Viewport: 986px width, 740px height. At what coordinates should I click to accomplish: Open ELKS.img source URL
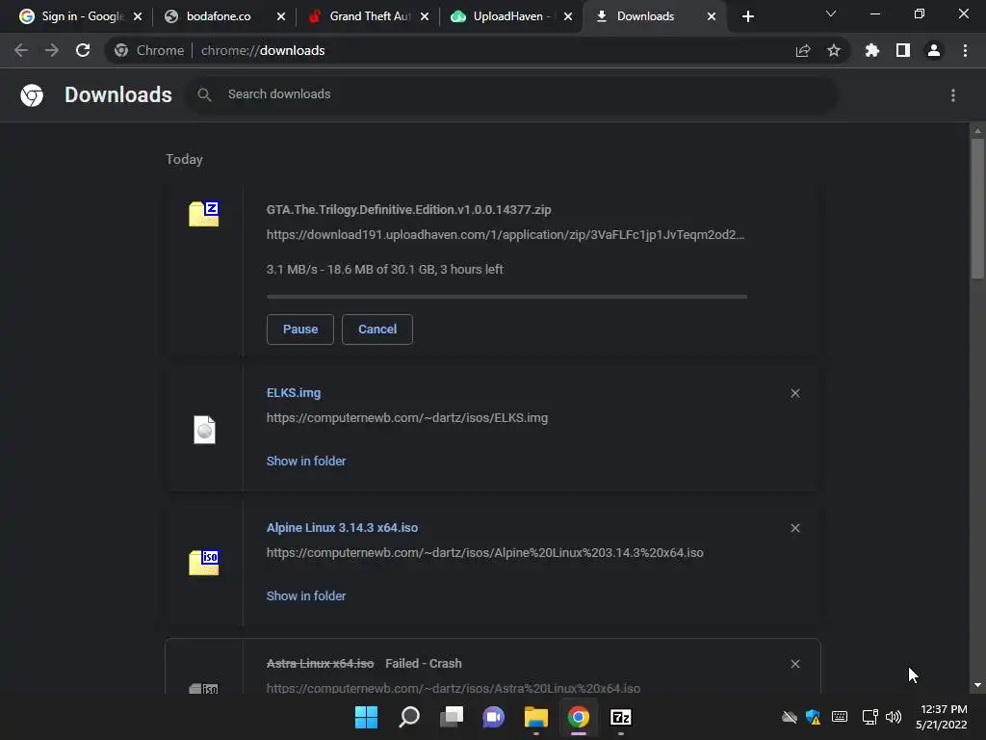[x=407, y=418]
